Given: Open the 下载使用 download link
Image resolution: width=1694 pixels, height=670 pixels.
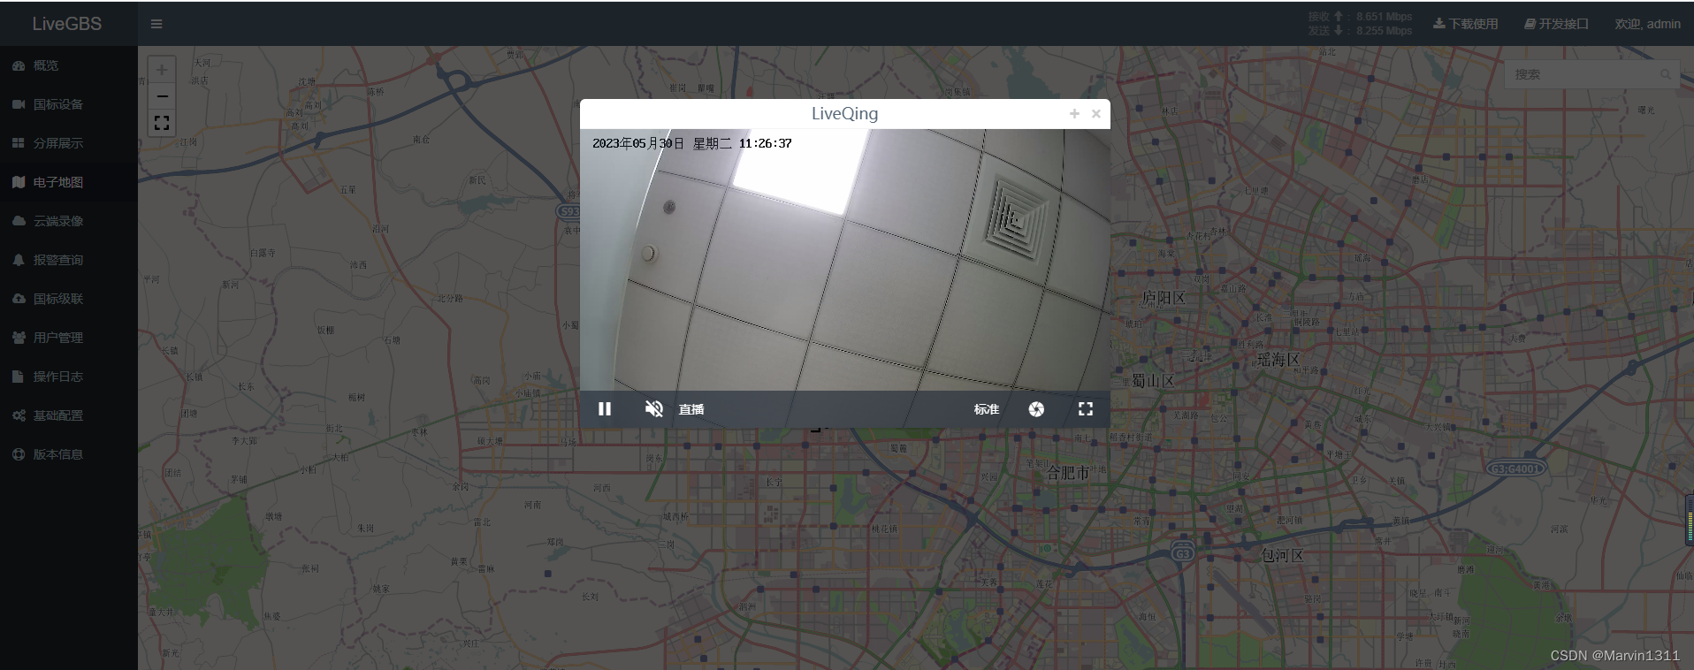Looking at the screenshot, I should pyautogui.click(x=1466, y=24).
